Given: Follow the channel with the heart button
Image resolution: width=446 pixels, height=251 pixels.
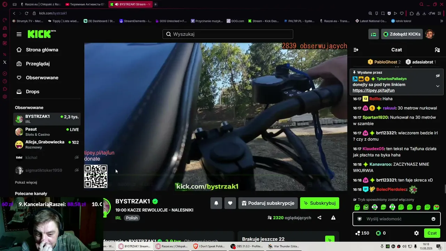Looking at the screenshot, I should (230, 203).
